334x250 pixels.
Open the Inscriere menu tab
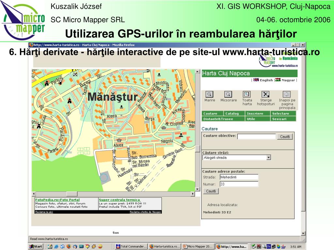click(x=258, y=114)
